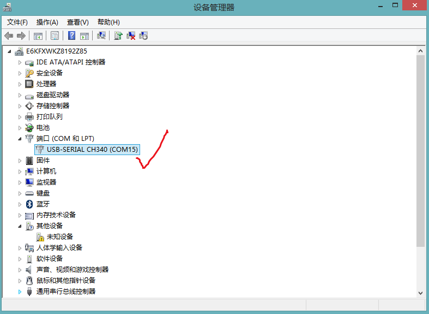
Task: Collapse the E6KFXWKZ8192Z85 root node
Action: (10, 51)
